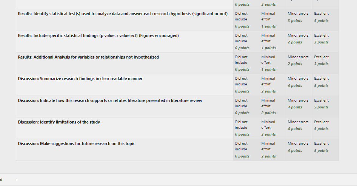Choose Minimal effort for future research suggestions
This screenshot has height=193, width=357.
273,150
